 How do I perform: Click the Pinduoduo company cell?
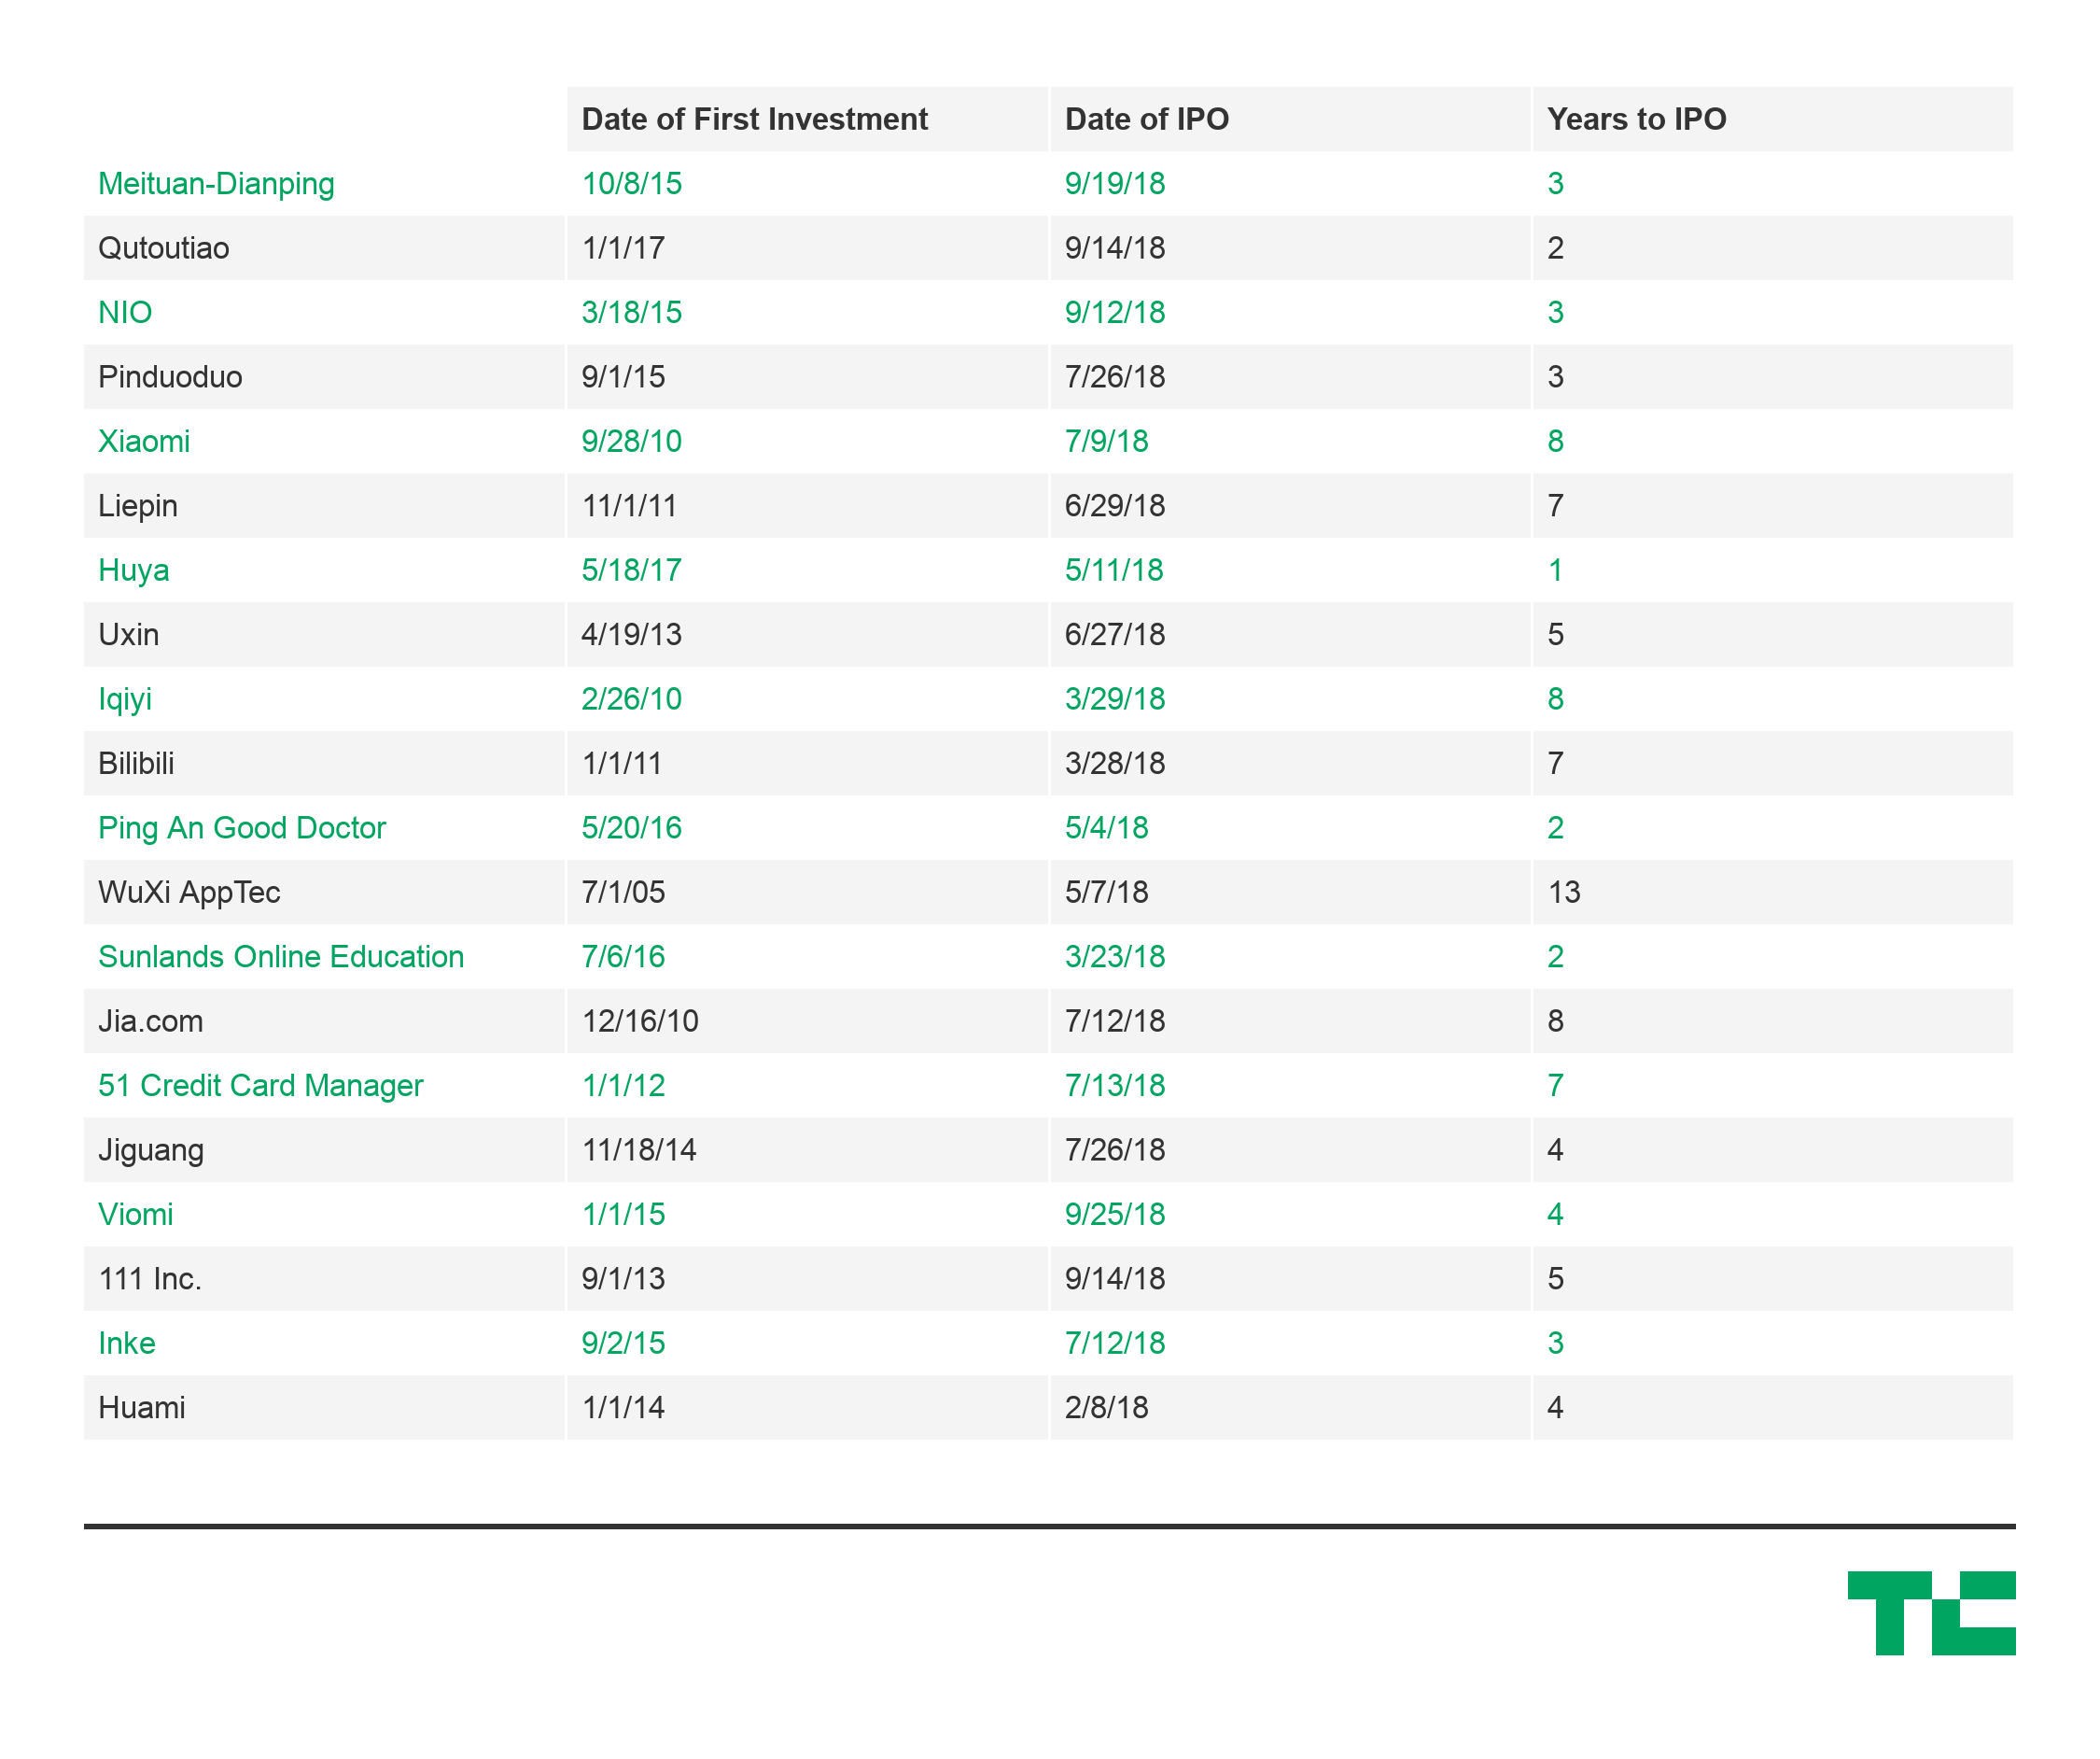click(x=170, y=377)
